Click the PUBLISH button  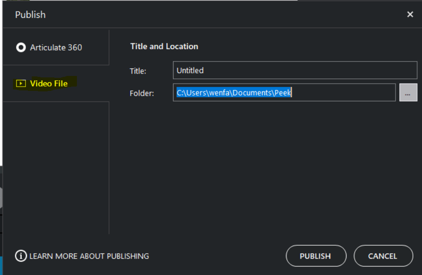[316, 256]
